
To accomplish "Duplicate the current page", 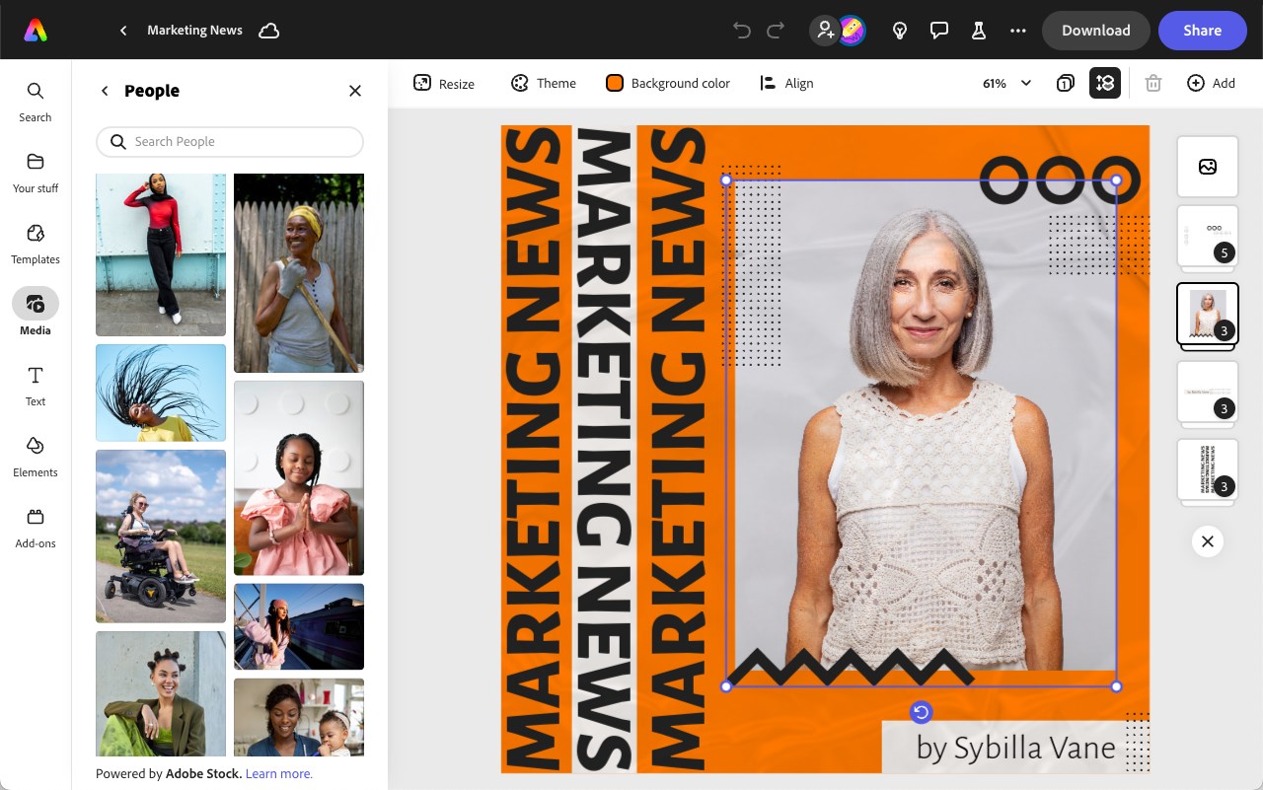I will coord(1065,83).
